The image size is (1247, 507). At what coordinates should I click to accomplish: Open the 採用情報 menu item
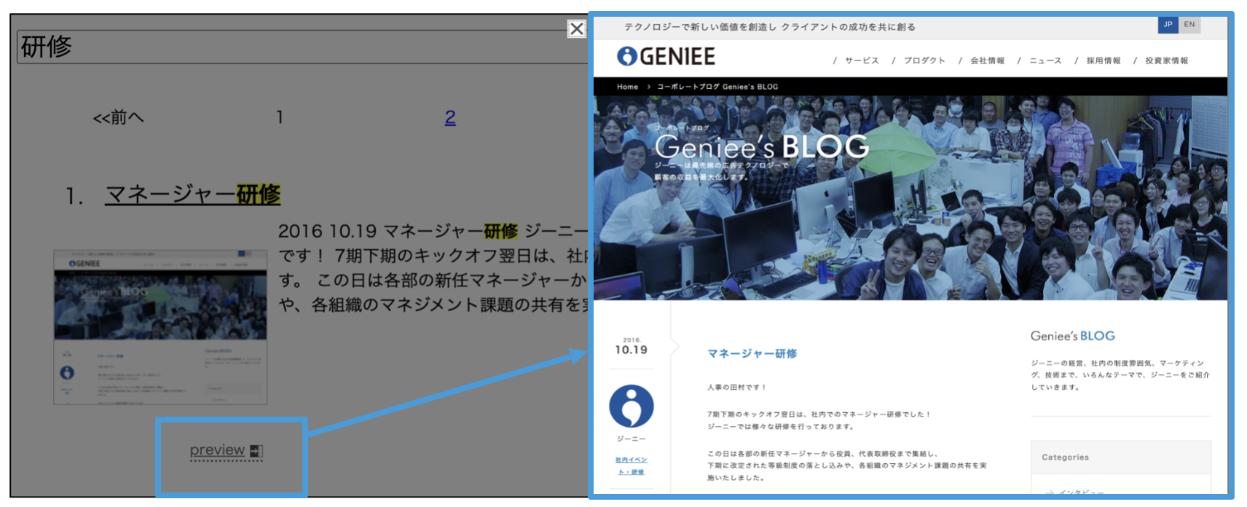click(1104, 61)
